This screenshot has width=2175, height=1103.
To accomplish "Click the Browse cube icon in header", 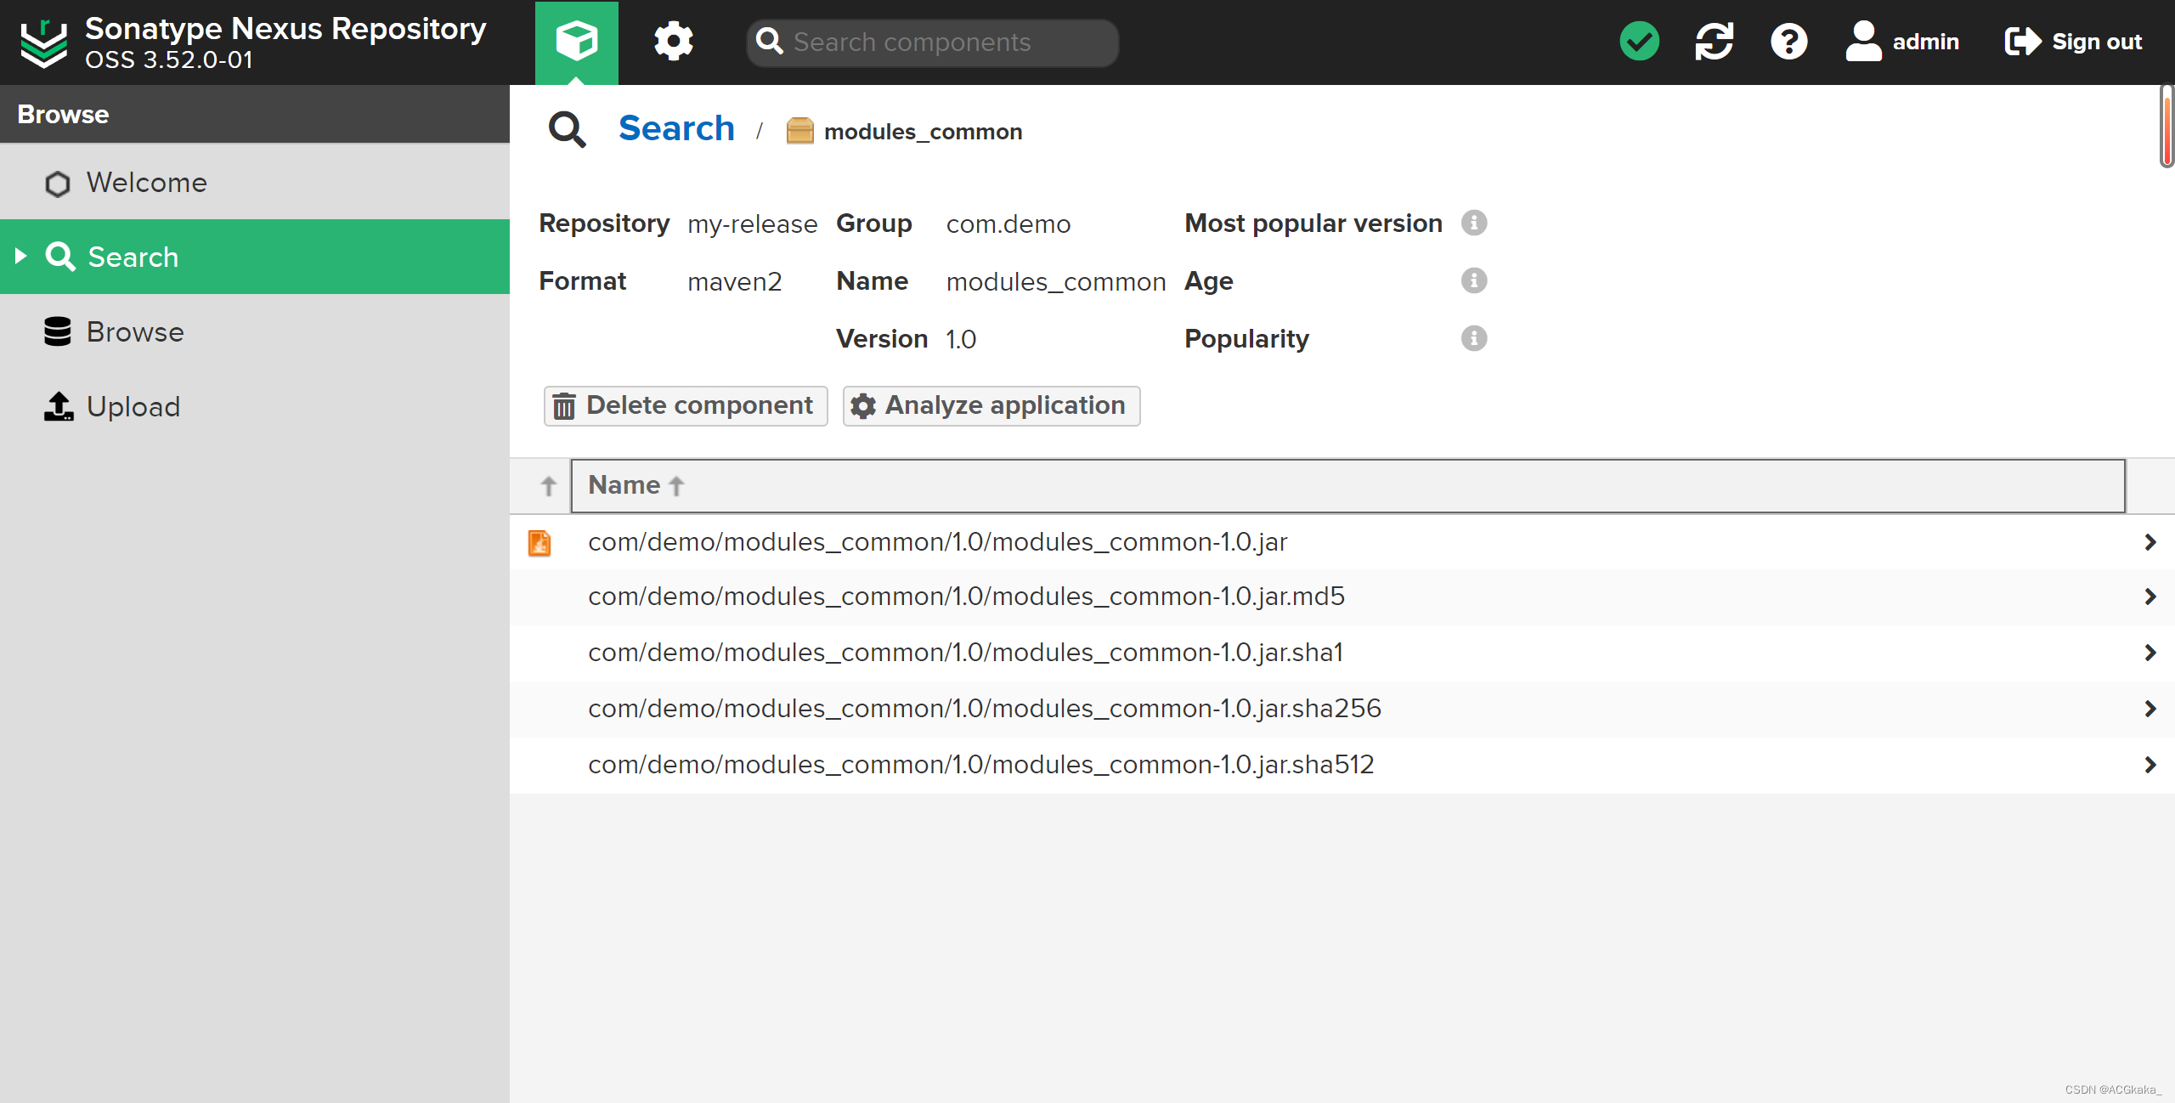I will [576, 41].
